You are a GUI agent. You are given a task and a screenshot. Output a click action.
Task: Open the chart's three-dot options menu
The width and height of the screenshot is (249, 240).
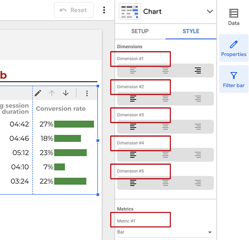(87, 93)
